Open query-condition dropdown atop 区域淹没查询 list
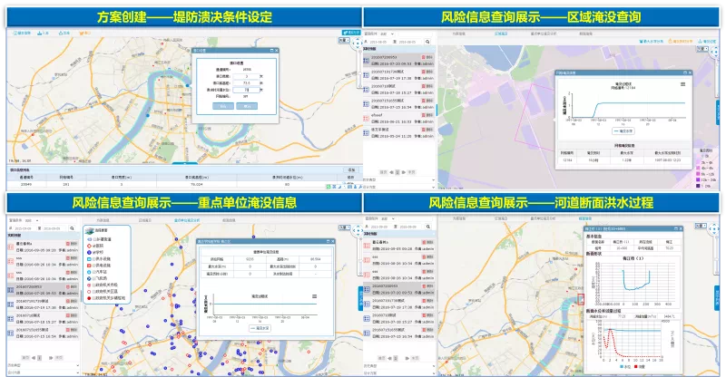The width and height of the screenshot is (726, 377). pyautogui.click(x=387, y=34)
